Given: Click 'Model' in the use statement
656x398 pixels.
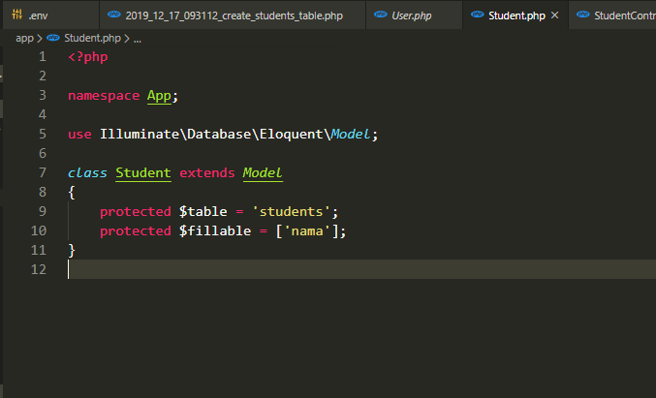Looking at the screenshot, I should [351, 135].
